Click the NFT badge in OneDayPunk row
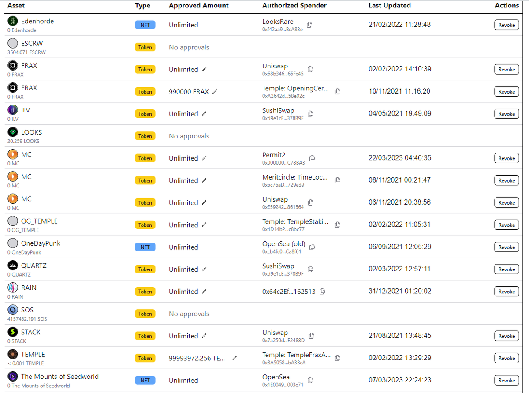 coord(145,247)
